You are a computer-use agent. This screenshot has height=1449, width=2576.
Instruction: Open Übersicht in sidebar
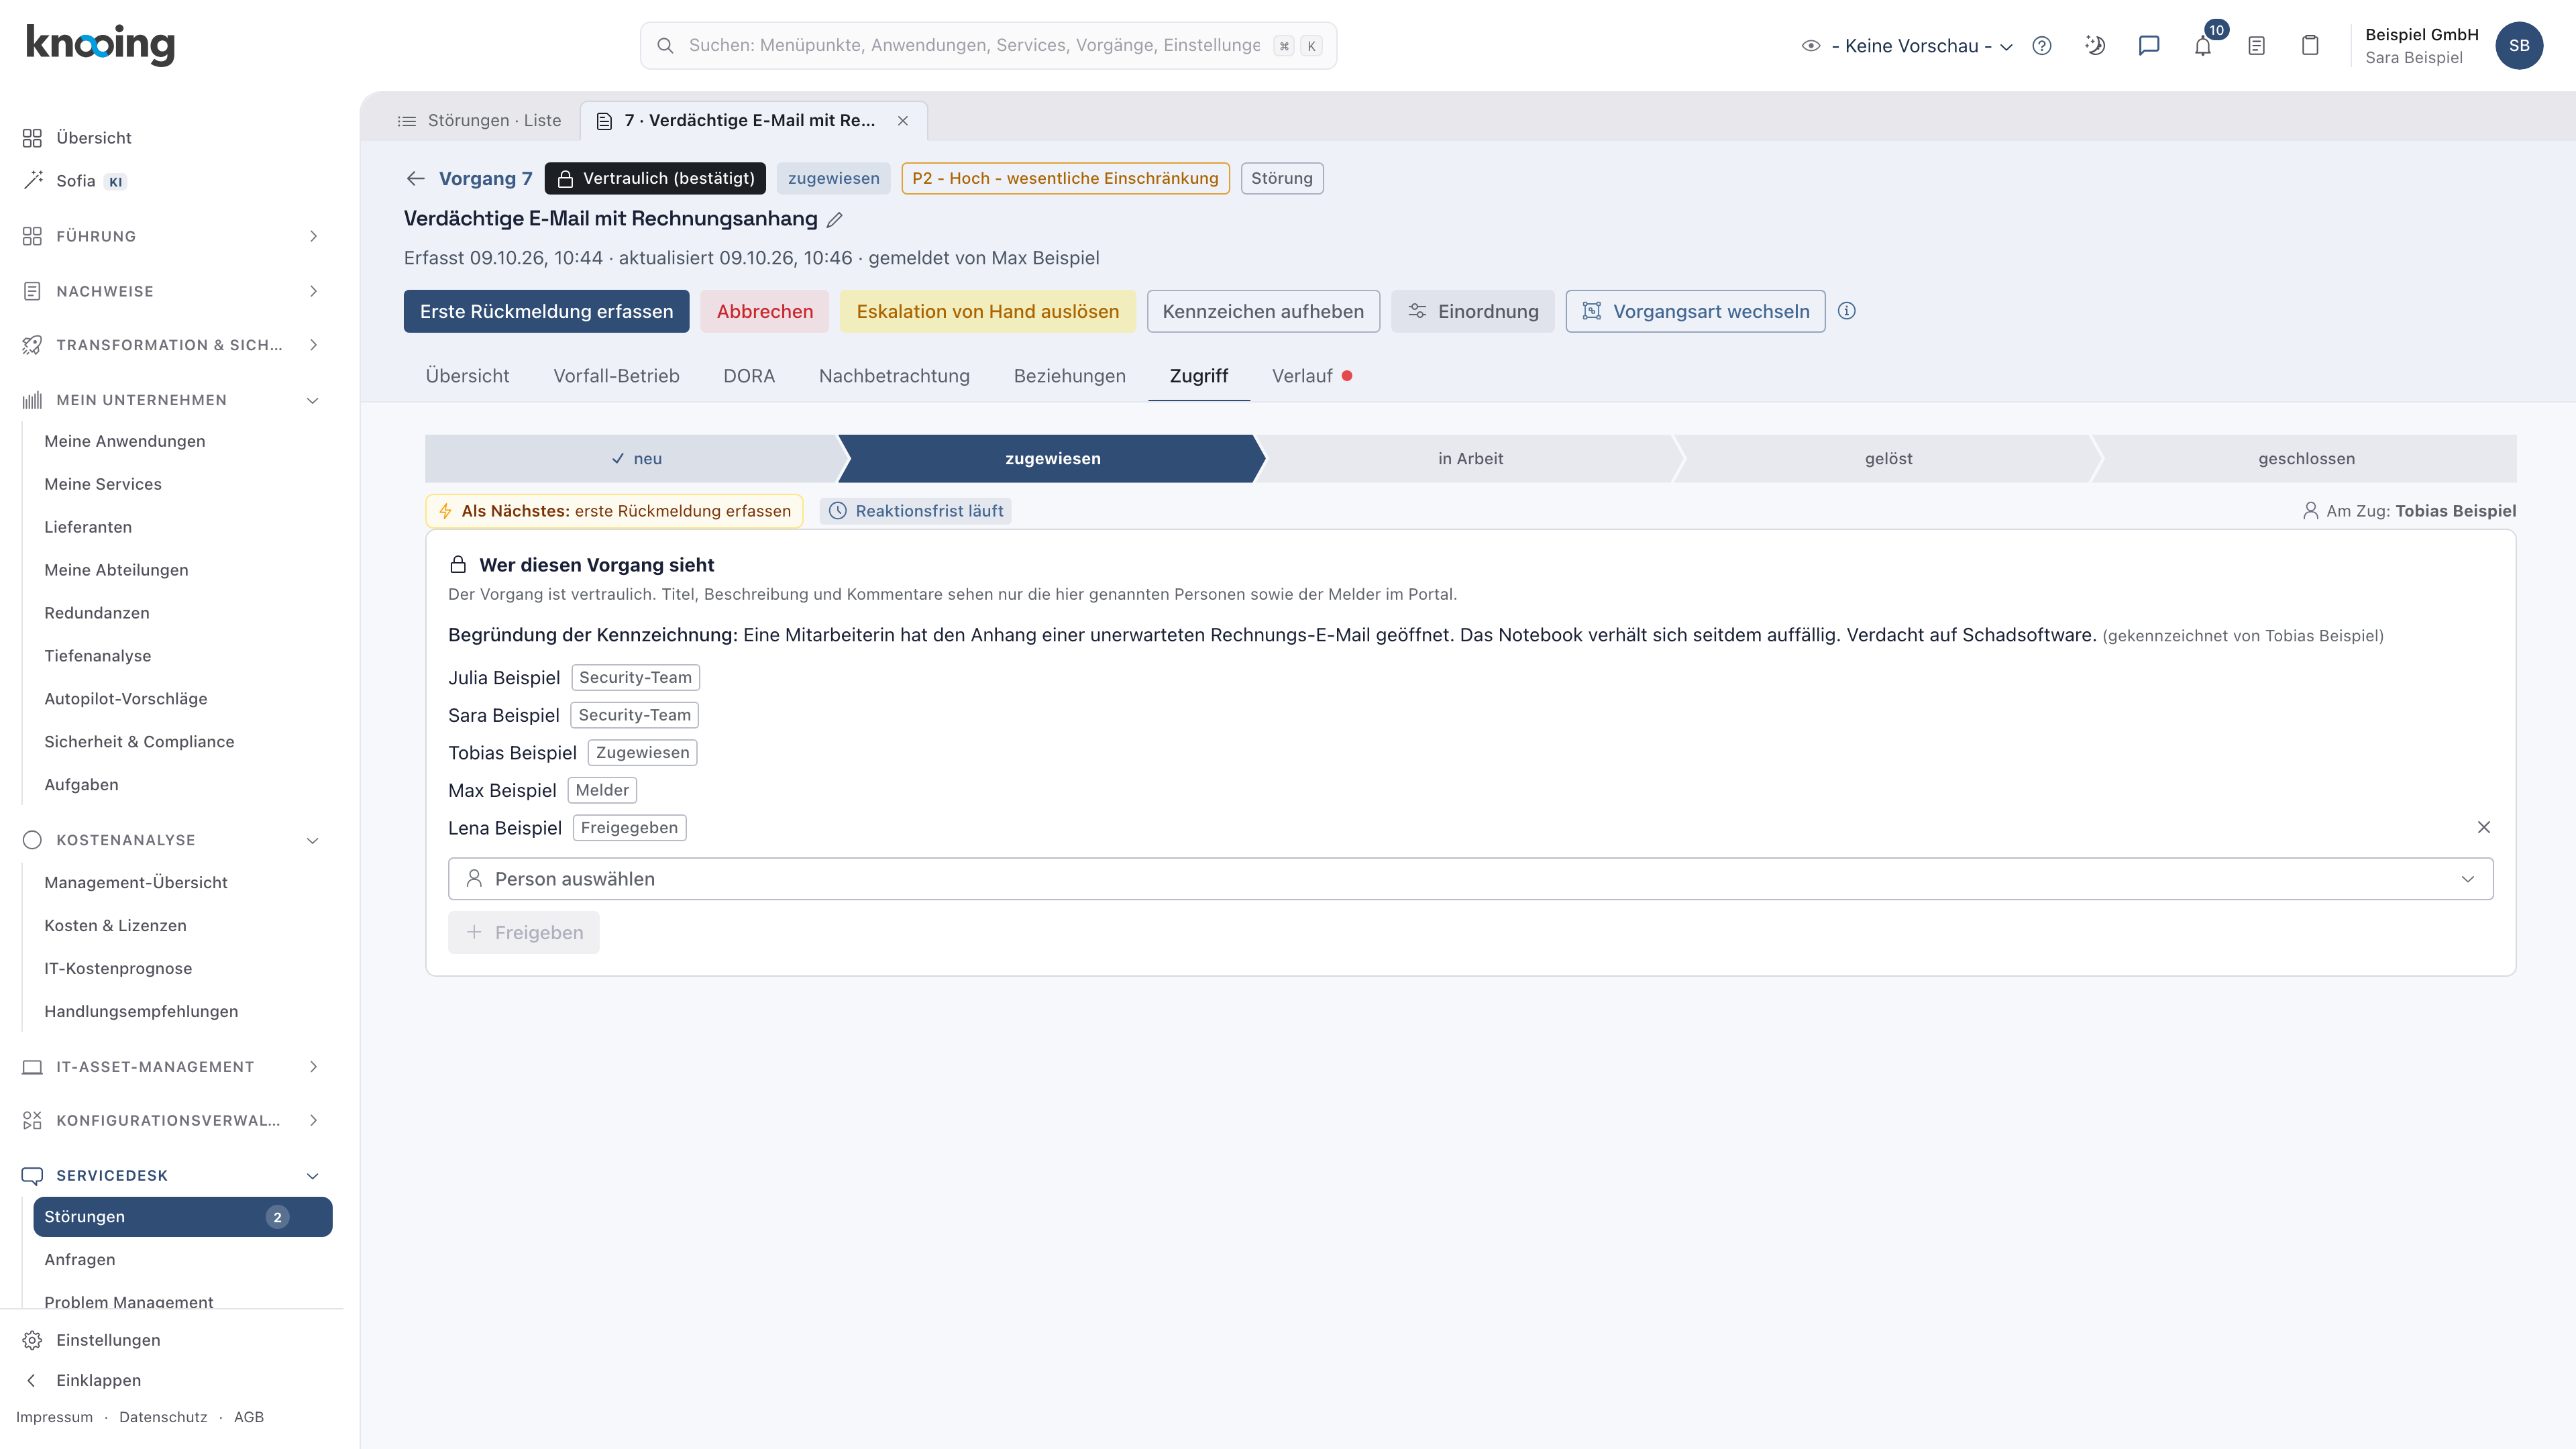[x=78, y=138]
